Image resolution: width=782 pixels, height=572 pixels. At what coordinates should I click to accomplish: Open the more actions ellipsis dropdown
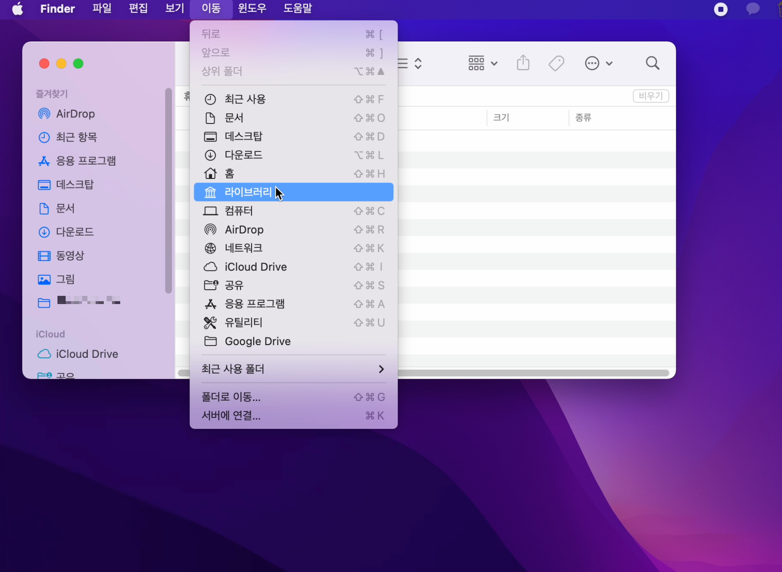(598, 64)
